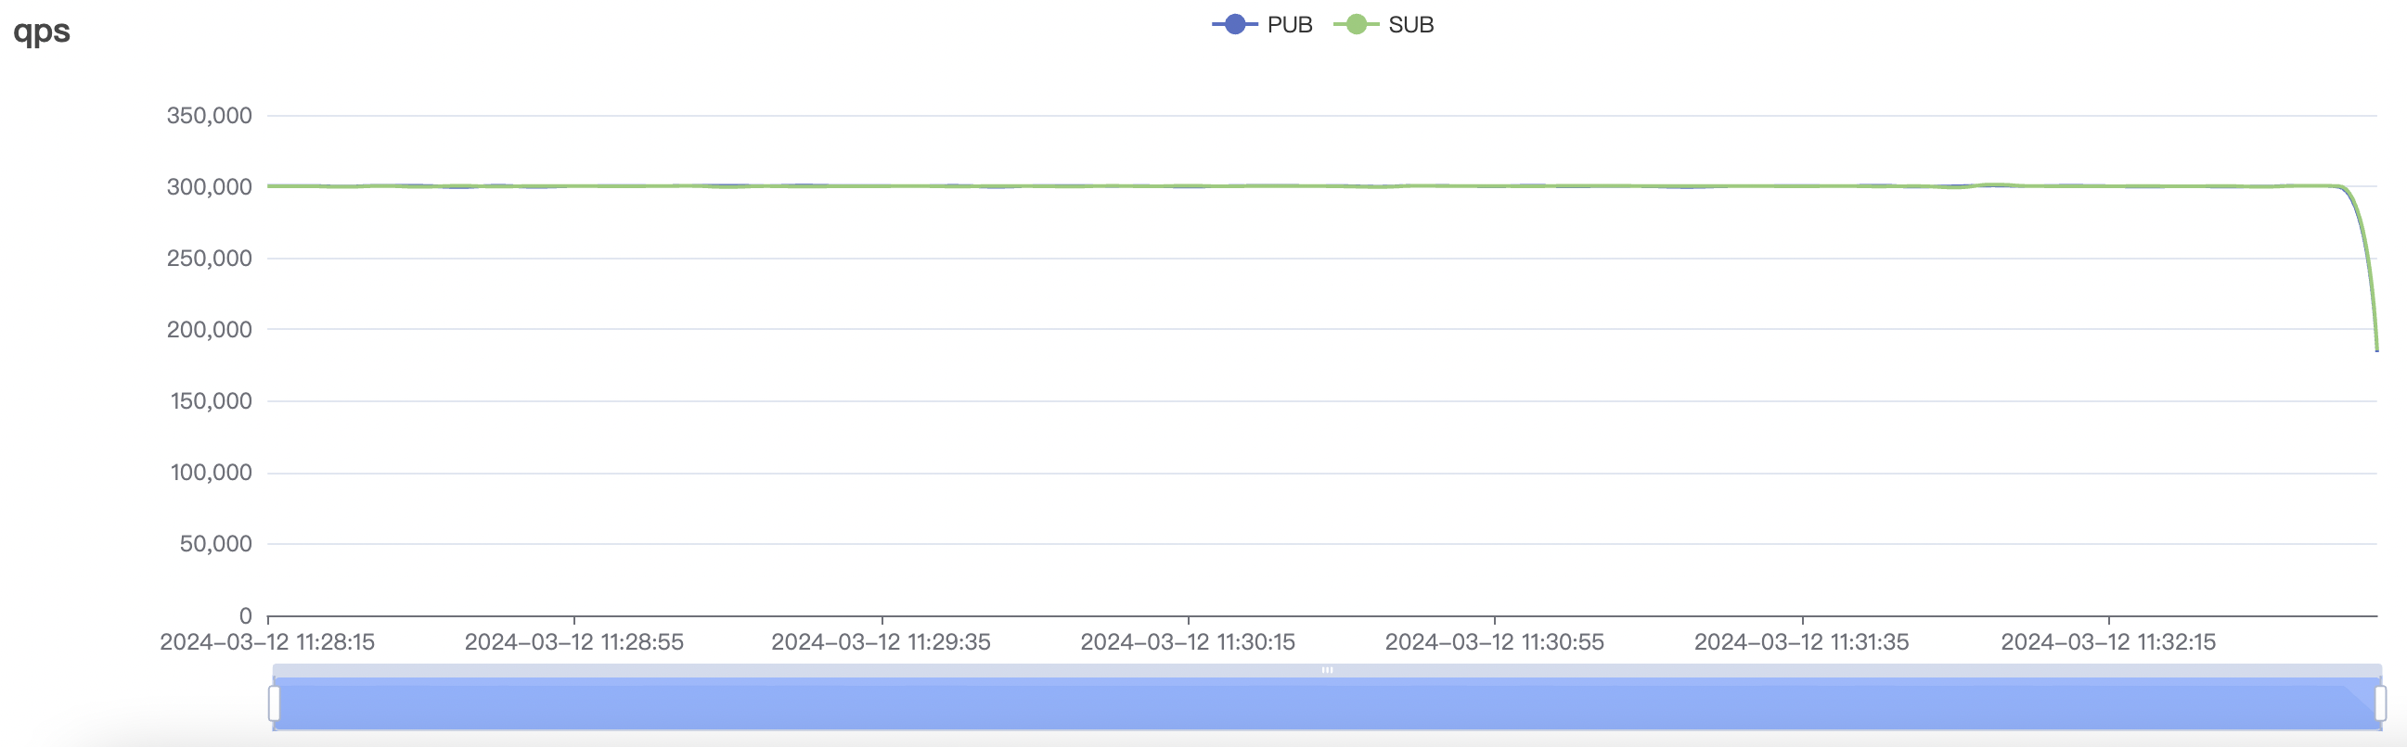This screenshot has height=747, width=2407.
Task: Click the qps chart title
Action: click(42, 31)
